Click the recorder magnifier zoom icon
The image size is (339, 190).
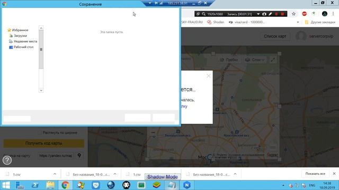pyautogui.click(x=203, y=14)
